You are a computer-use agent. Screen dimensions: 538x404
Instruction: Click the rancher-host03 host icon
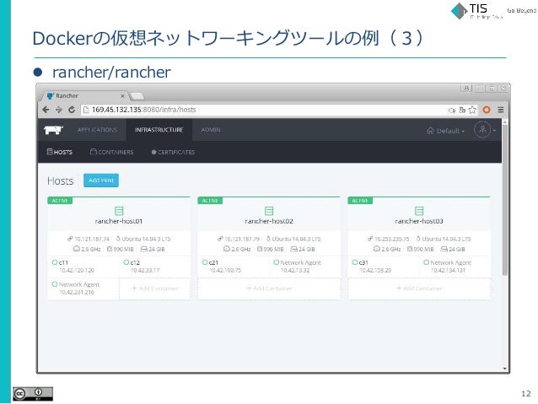[x=419, y=211]
